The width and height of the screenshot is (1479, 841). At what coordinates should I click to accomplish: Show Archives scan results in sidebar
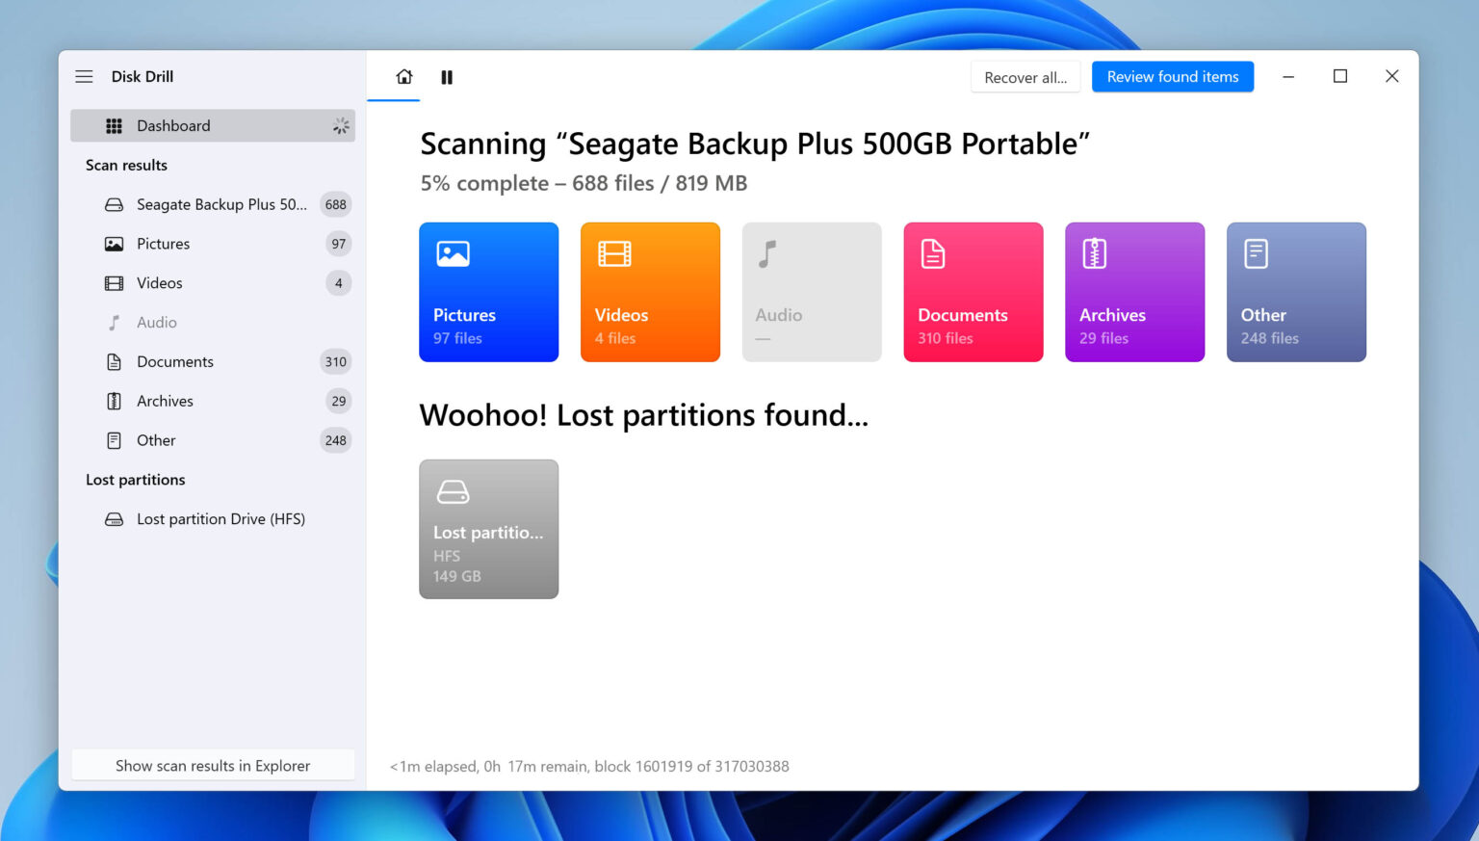[165, 401]
